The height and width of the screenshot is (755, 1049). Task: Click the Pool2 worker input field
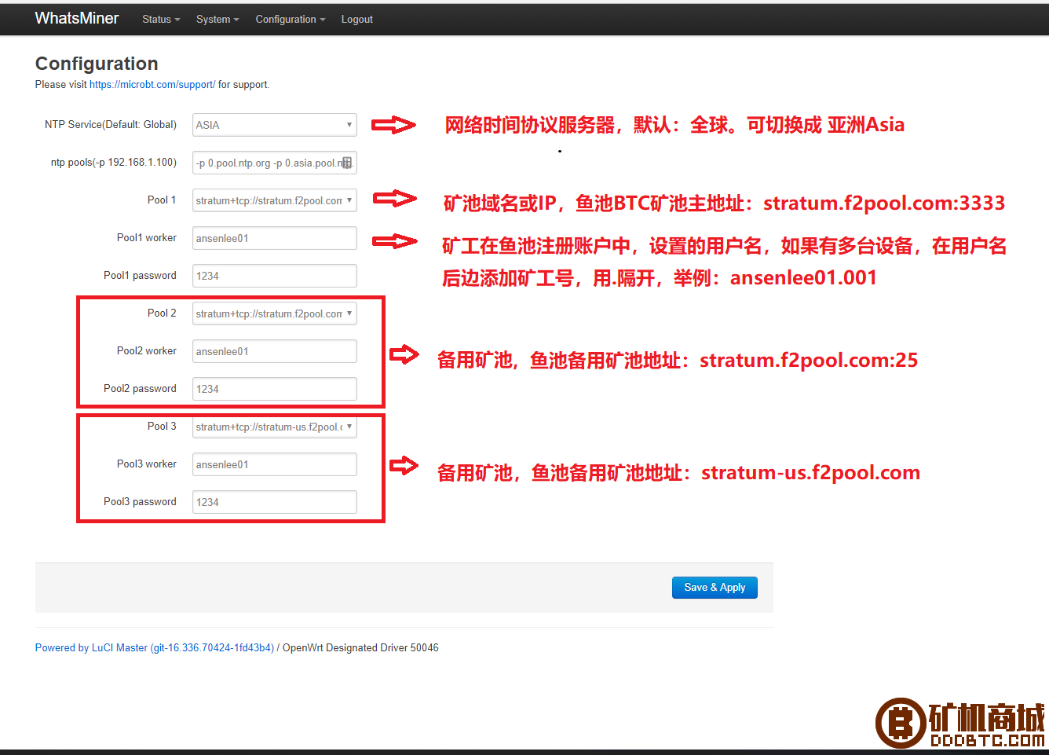275,351
